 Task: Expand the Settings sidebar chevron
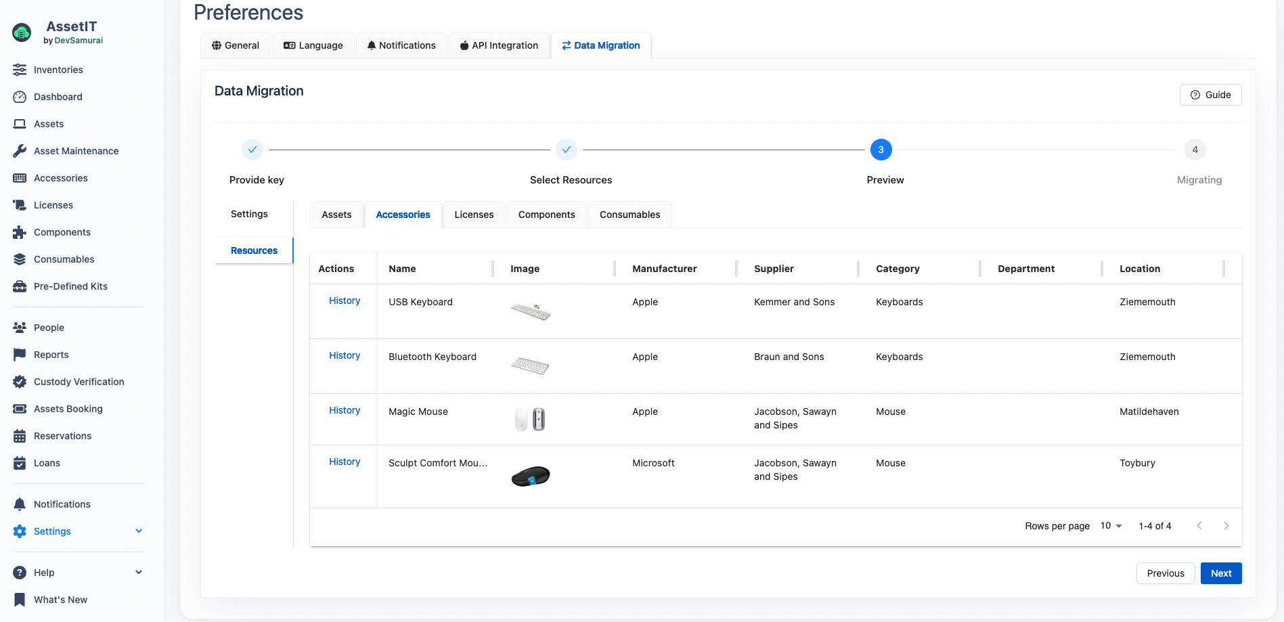click(139, 531)
